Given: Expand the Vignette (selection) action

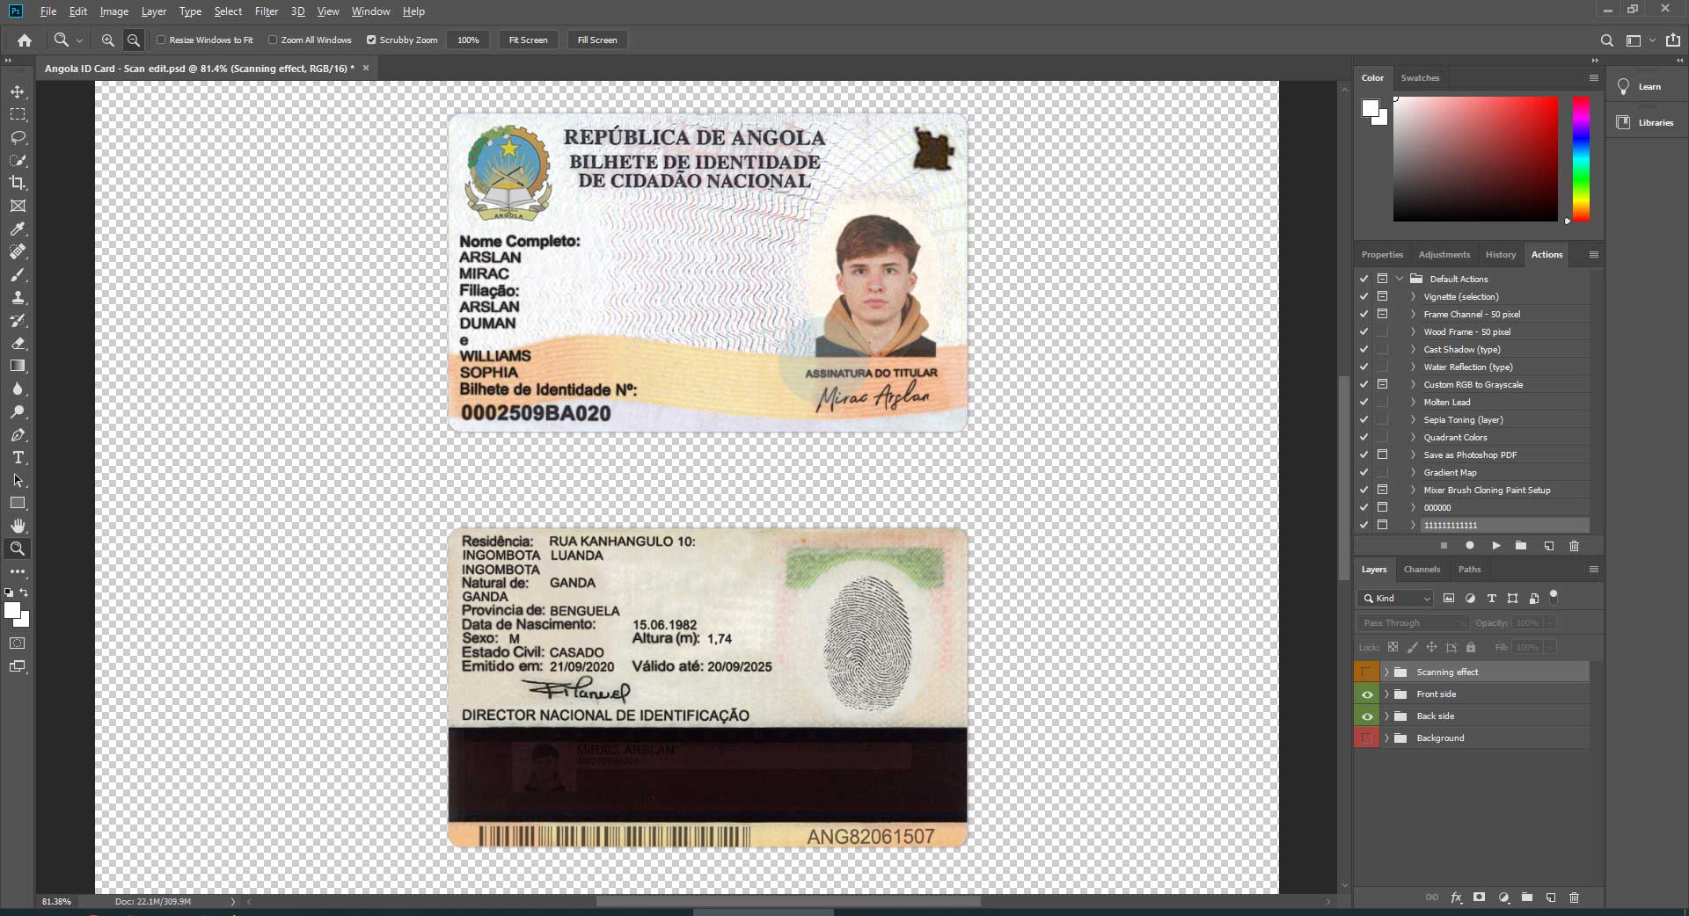Looking at the screenshot, I should (1413, 297).
